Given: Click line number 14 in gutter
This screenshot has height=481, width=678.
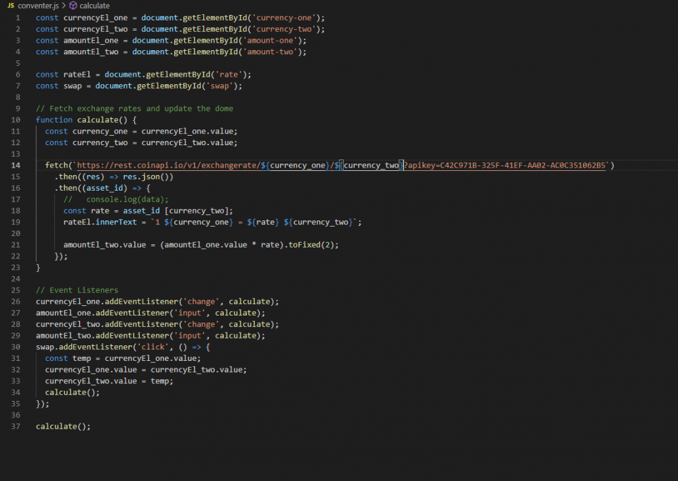Looking at the screenshot, I should point(16,166).
